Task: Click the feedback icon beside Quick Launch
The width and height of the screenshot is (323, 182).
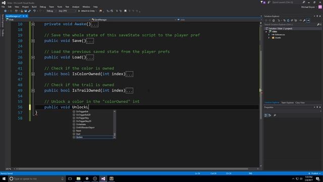Action: click(269, 2)
